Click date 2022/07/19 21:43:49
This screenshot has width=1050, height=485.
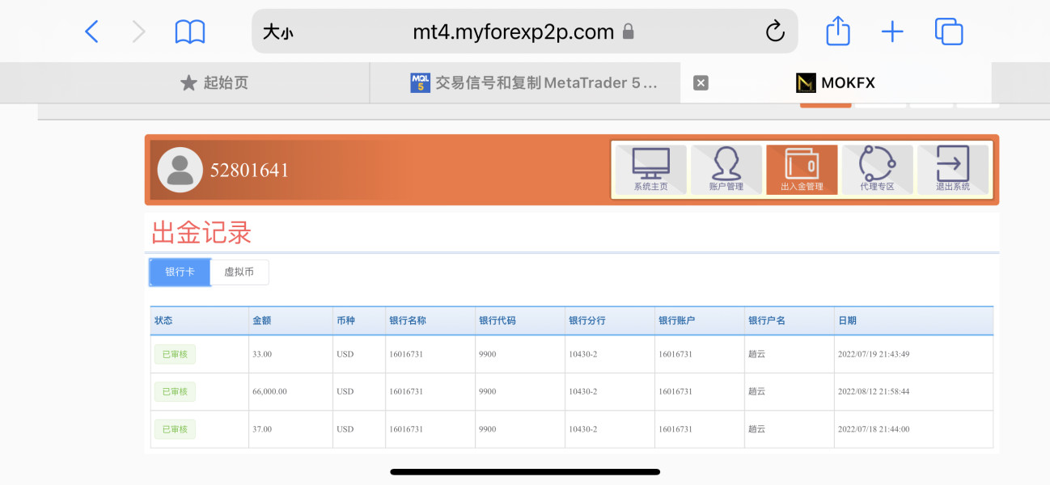[874, 354]
